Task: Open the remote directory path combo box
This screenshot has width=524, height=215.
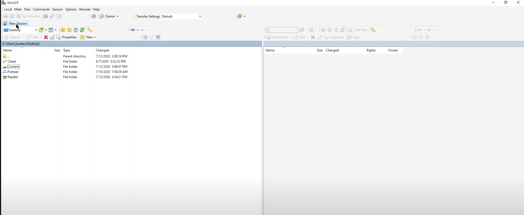Action: pos(282,30)
